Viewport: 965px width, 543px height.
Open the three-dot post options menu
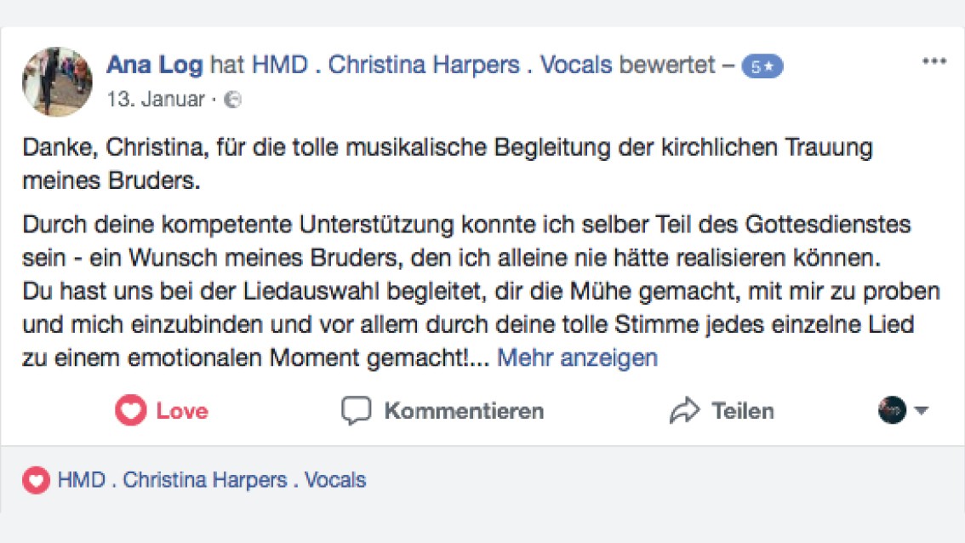coord(934,61)
